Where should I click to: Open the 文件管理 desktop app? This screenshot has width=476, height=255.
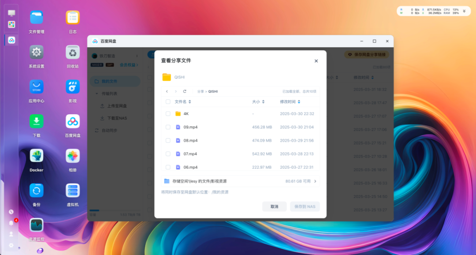click(37, 18)
